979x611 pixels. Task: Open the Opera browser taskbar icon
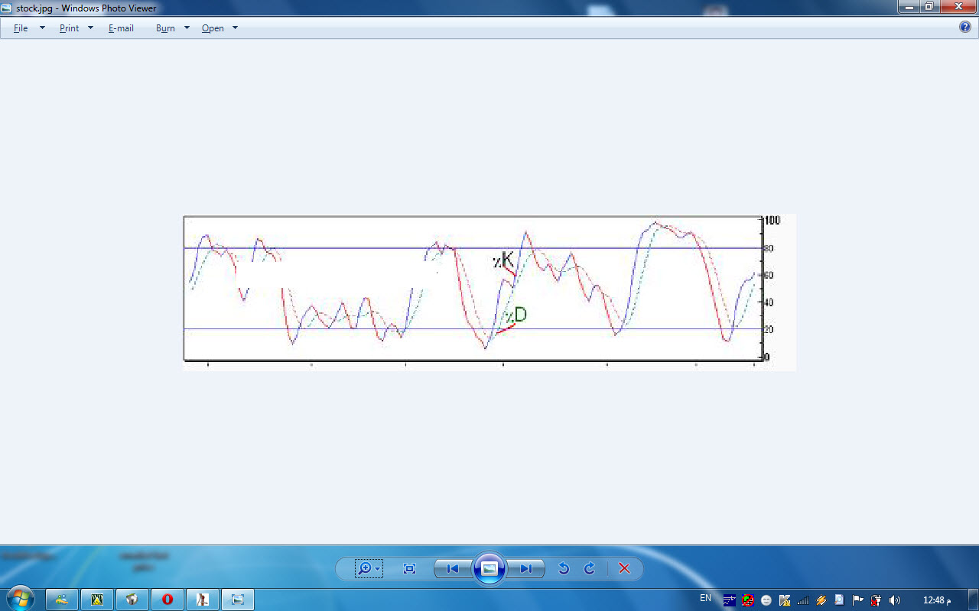[x=168, y=600]
